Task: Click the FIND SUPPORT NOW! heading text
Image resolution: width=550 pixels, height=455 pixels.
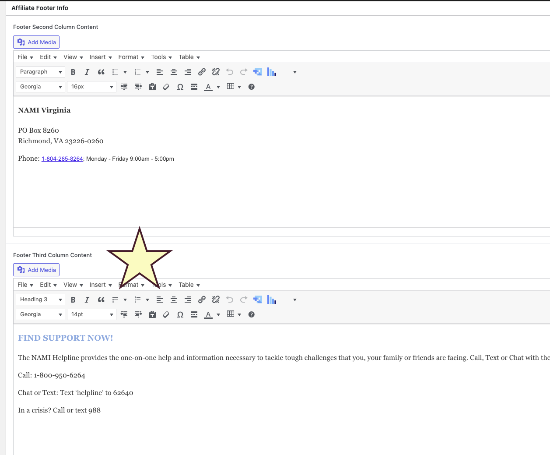Action: [66, 338]
